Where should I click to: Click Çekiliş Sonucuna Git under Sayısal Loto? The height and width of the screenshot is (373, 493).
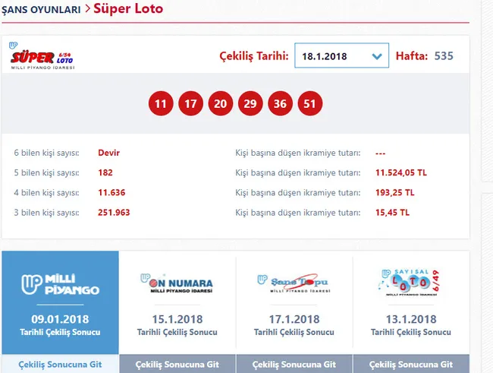pos(411,364)
